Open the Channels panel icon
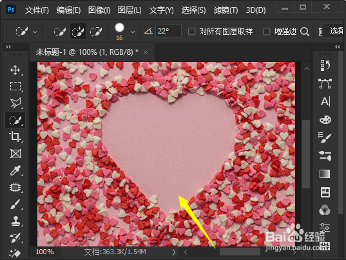This screenshot has width=346, height=260. (x=325, y=210)
